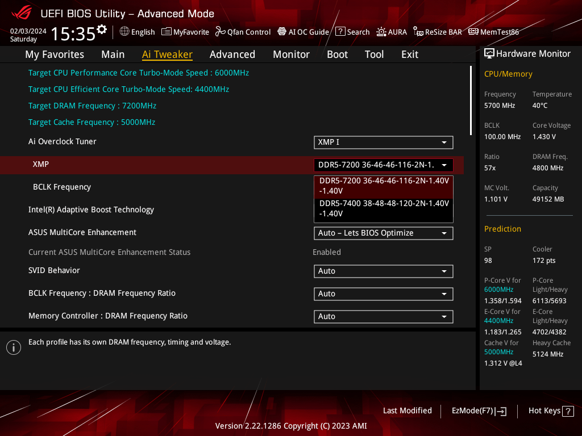Click the 4400MHz E-Core prediction value
582x436 pixels.
tap(498, 321)
